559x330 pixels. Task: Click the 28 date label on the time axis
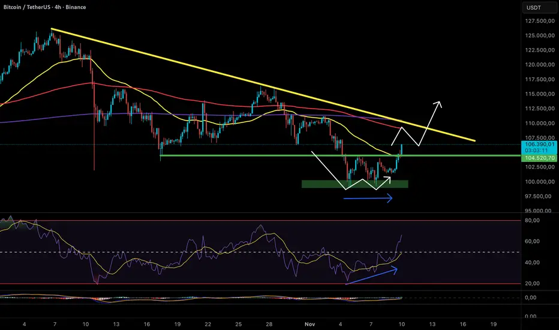[269, 324]
